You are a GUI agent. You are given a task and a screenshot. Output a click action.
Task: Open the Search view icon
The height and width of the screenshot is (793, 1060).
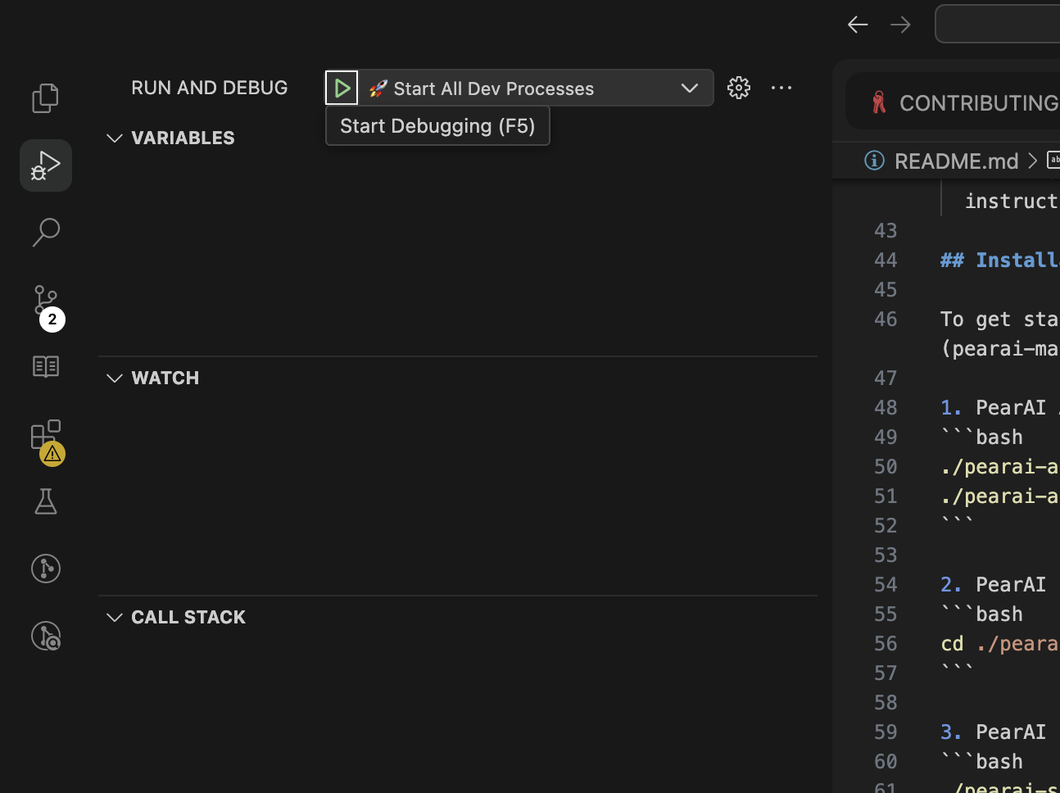pyautogui.click(x=46, y=233)
